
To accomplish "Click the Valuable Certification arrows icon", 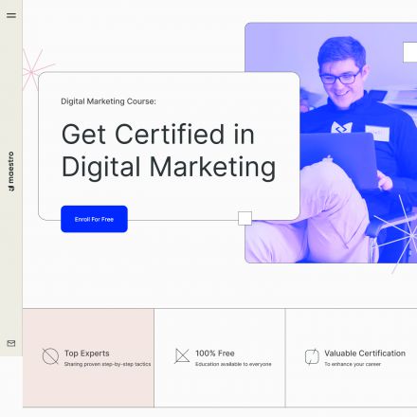I will click(312, 356).
